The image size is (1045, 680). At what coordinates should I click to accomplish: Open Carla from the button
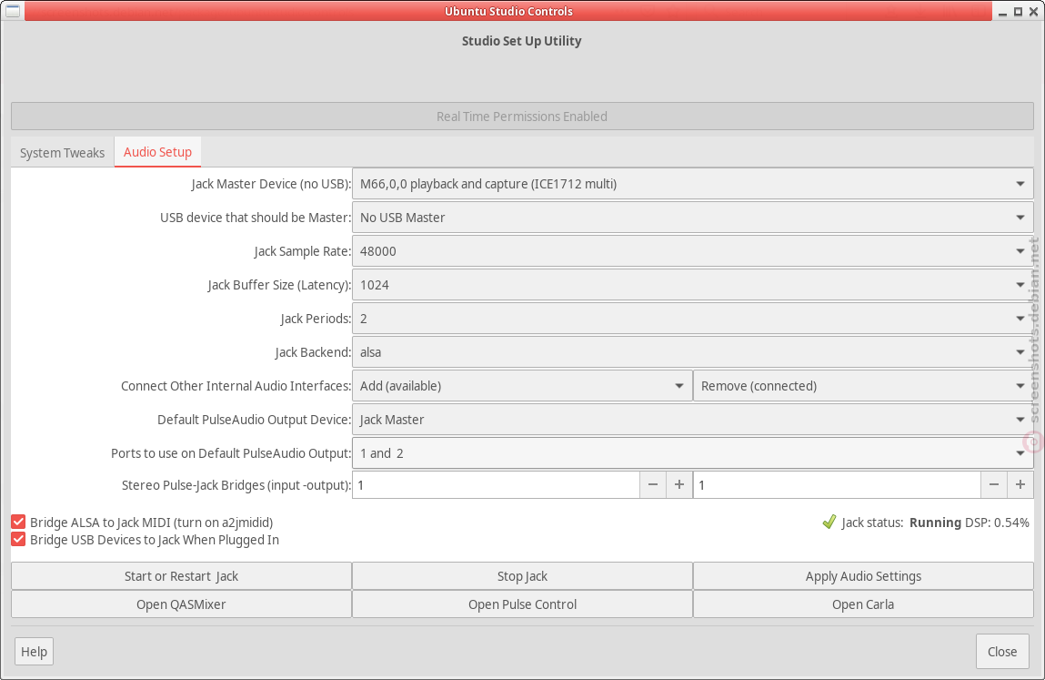pos(864,604)
